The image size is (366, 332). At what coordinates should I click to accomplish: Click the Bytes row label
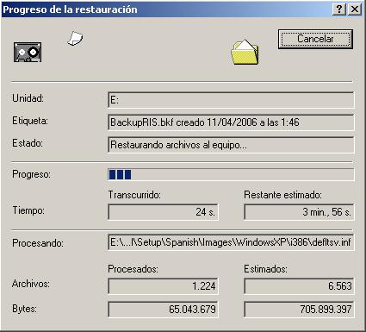(x=24, y=309)
